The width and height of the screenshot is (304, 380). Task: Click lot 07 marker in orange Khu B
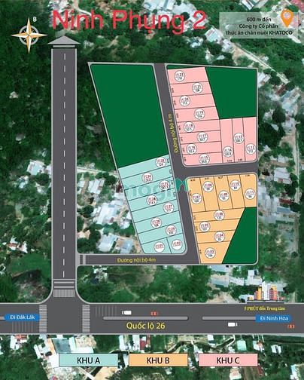point(196,198)
